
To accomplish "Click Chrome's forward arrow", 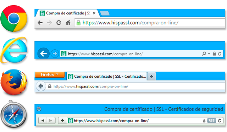I will (x=49, y=23).
